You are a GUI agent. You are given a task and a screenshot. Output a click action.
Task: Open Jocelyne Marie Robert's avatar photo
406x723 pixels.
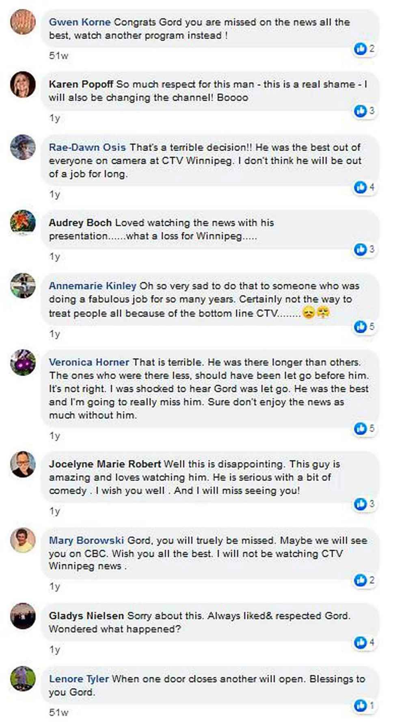tap(23, 464)
